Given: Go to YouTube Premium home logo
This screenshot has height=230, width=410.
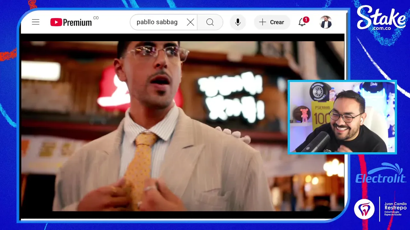Looking at the screenshot, I should tap(71, 22).
